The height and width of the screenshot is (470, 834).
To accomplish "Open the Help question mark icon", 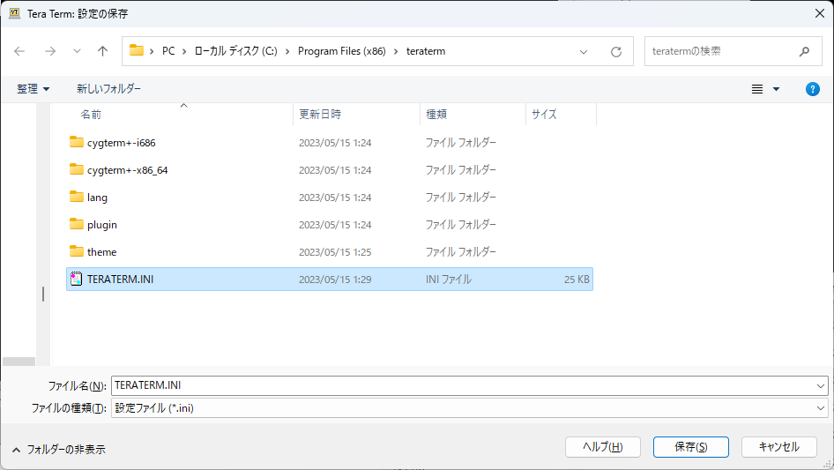I will point(813,89).
